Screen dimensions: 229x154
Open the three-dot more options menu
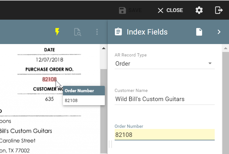point(97,32)
